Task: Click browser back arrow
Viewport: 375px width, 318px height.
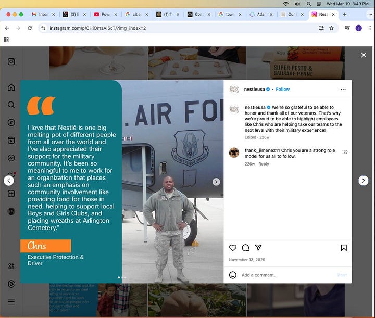Action: (7, 28)
